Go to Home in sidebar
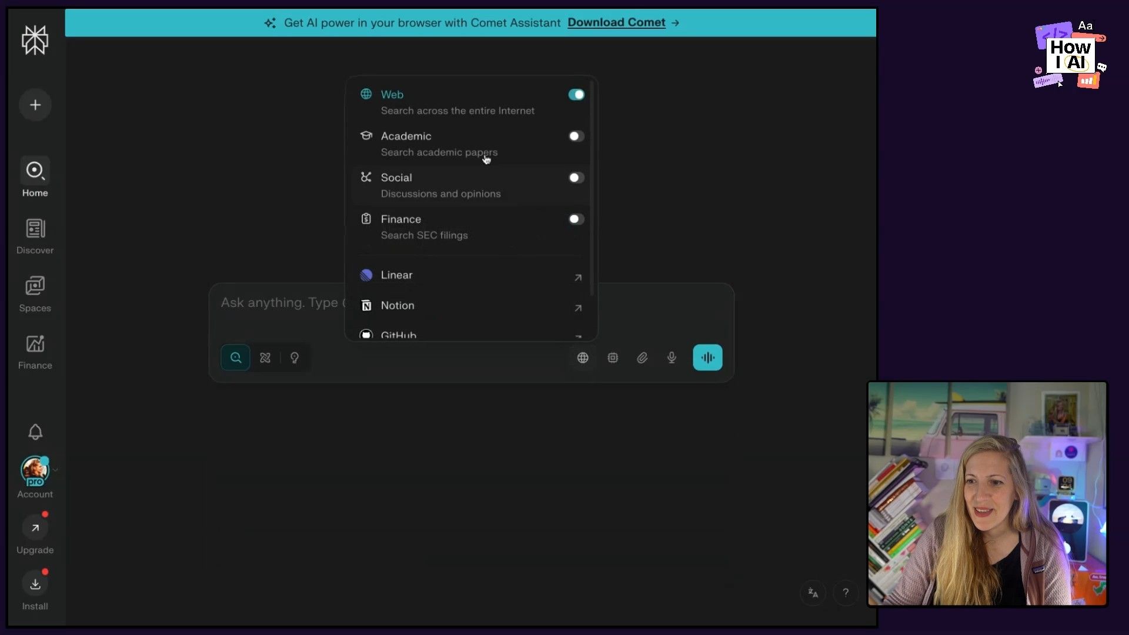 tap(35, 177)
